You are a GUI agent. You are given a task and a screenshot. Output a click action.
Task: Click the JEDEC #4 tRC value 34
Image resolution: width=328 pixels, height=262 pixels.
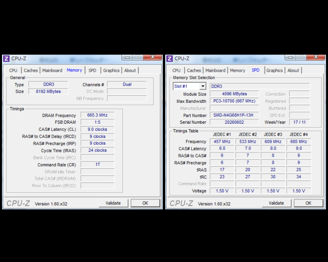(x=299, y=177)
